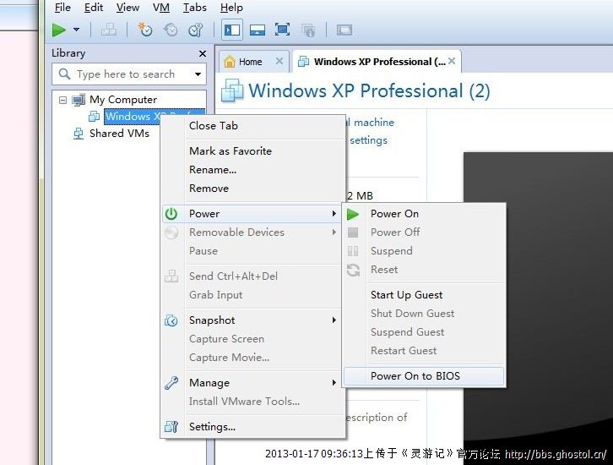613x465 pixels.
Task: Select Shared VMs in the library
Action: (x=119, y=134)
